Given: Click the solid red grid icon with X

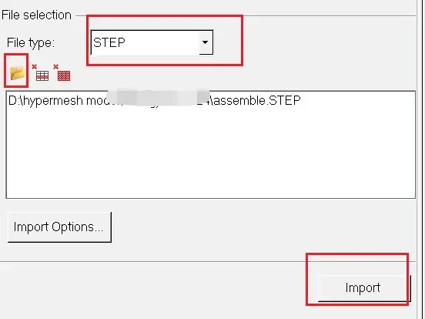Looking at the screenshot, I should point(62,72).
